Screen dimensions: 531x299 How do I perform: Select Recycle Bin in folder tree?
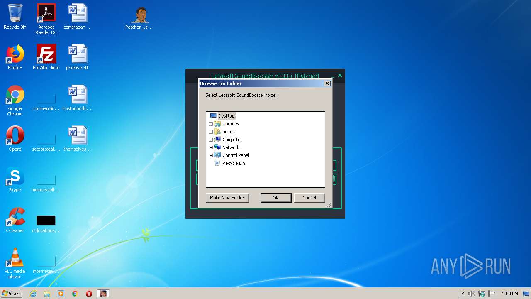(234, 163)
